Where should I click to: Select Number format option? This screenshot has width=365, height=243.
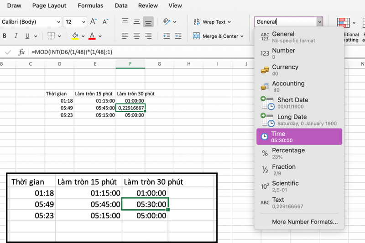point(299,53)
